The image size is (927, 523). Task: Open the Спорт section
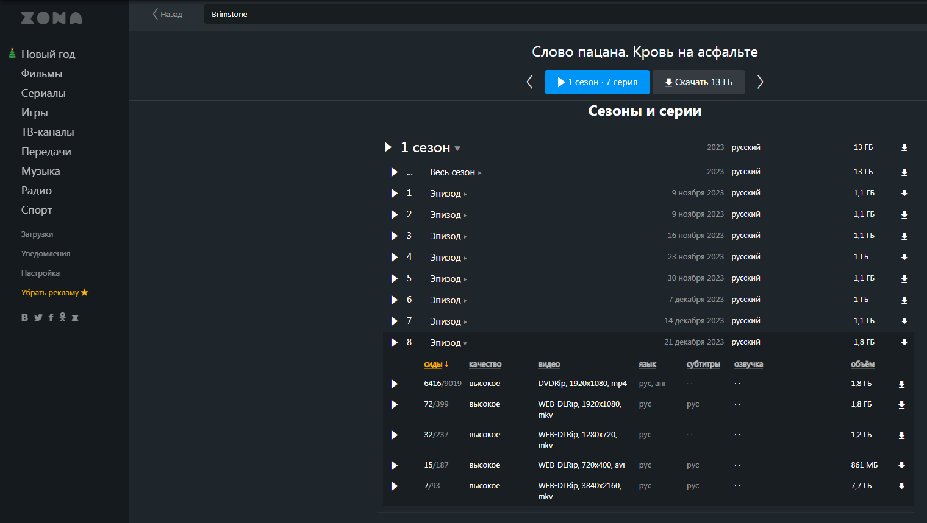click(37, 210)
